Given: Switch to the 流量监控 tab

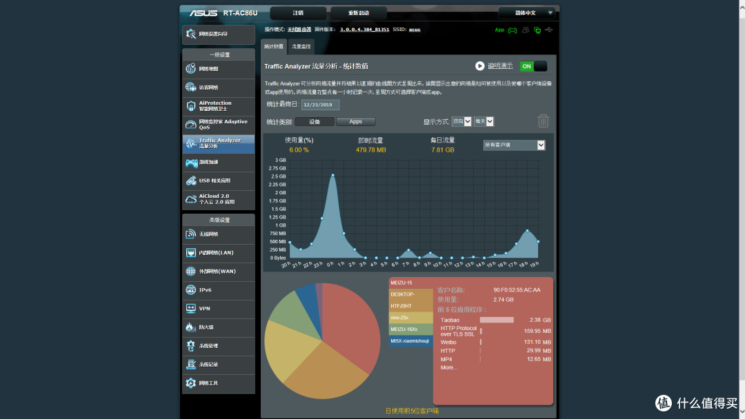Looking at the screenshot, I should tap(301, 46).
